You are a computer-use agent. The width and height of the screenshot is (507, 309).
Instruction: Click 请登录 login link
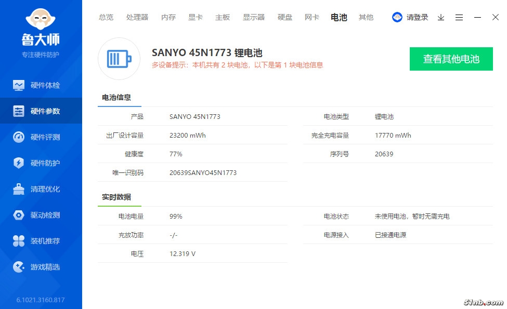point(417,17)
